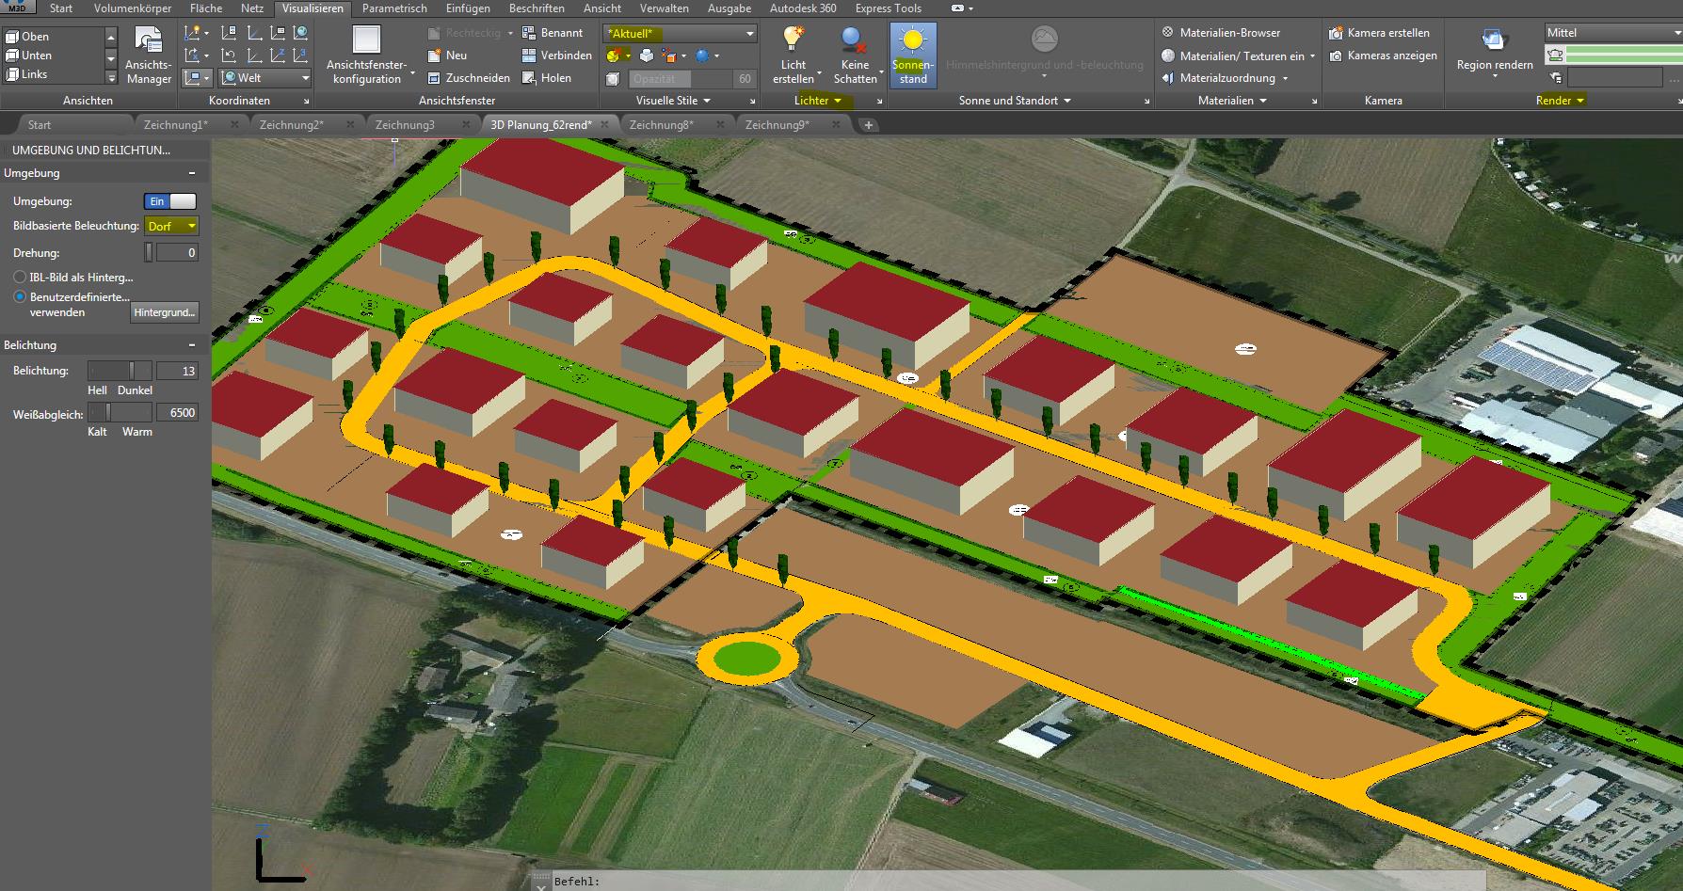Click the X-ray opacity cube icon

(614, 79)
